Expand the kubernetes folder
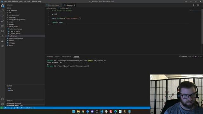The width and height of the screenshot is (203, 114). click(x=12, y=17)
